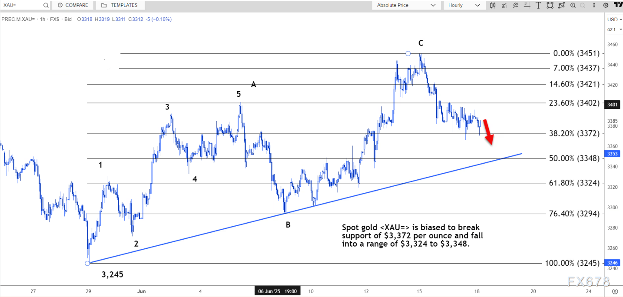This screenshot has height=297, width=623.
Task: Select the crosshair price line tool
Action: [x=527, y=5]
